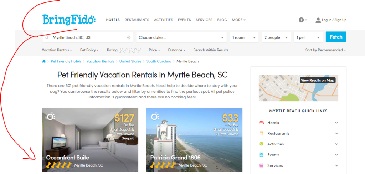Image resolution: width=365 pixels, height=174 pixels.
Task: Click Search Within Results
Action: pos(211,50)
